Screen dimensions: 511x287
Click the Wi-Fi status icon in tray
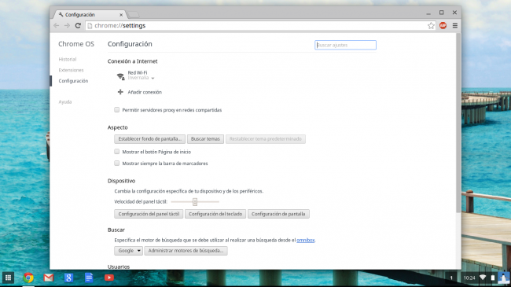click(483, 278)
